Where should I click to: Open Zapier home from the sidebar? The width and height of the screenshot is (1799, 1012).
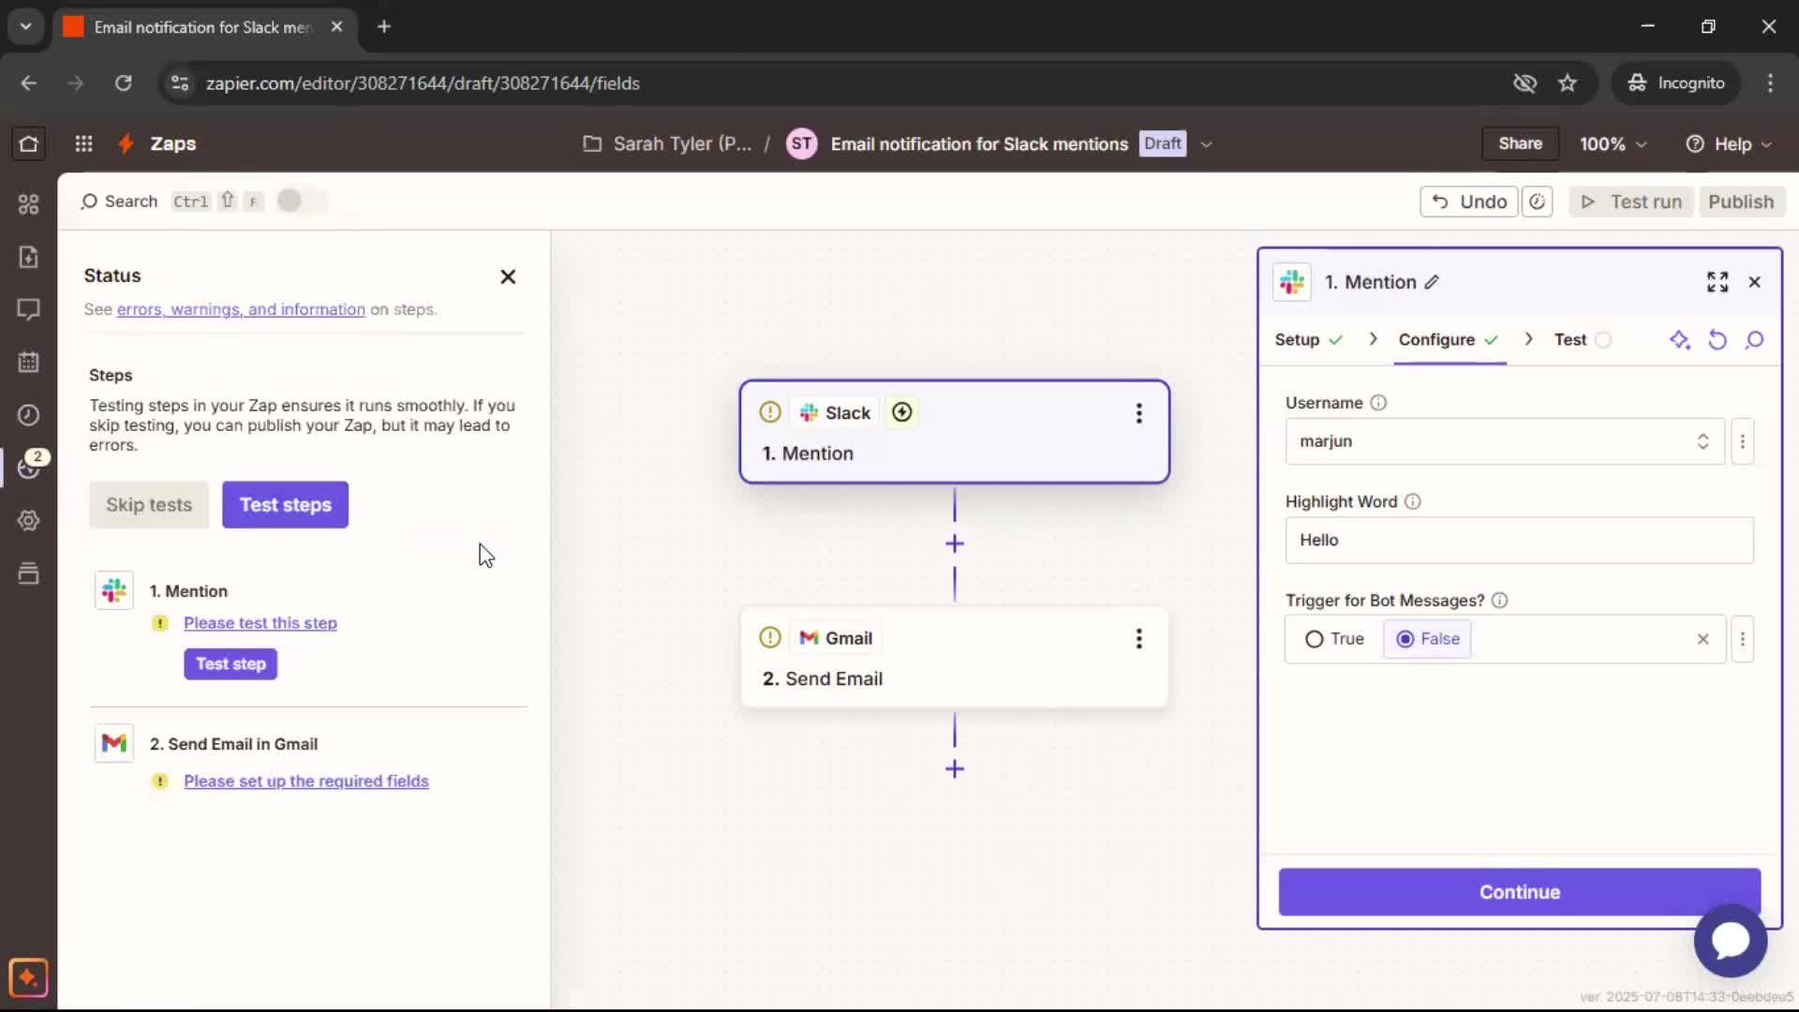coord(28,143)
